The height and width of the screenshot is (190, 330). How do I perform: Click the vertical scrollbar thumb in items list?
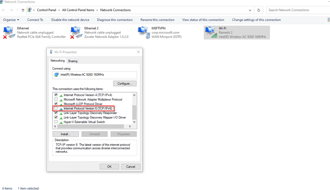point(134,112)
